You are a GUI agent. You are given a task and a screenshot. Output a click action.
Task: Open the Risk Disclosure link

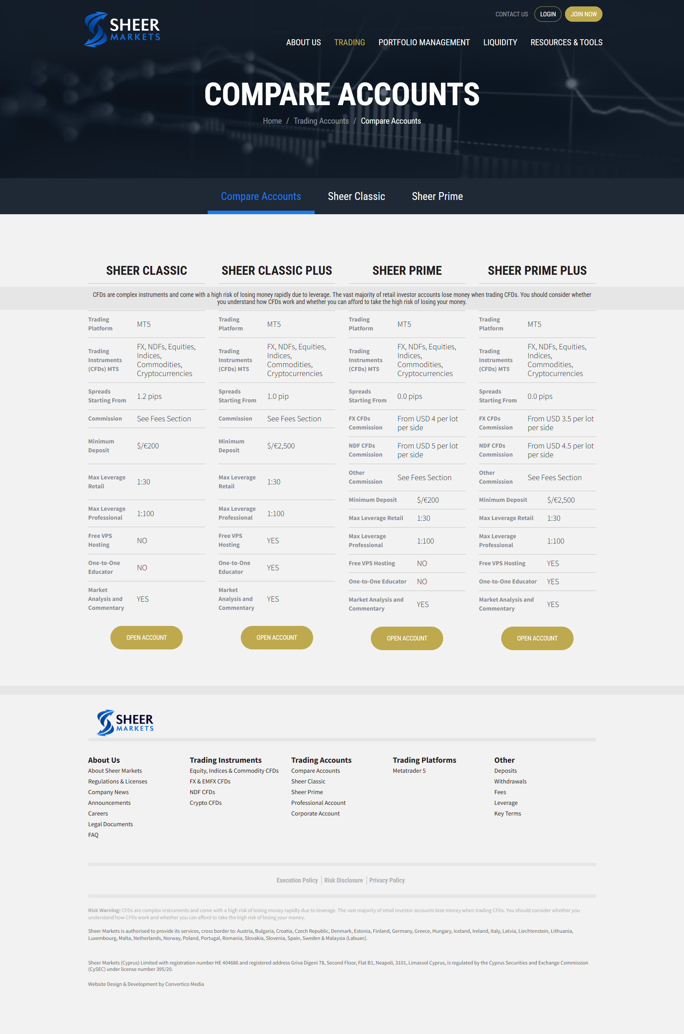click(343, 880)
